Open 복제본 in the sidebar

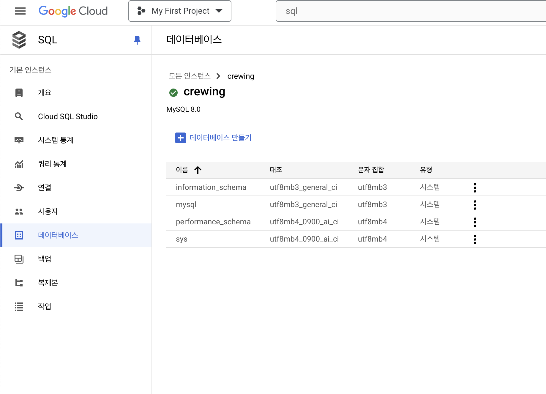click(x=76, y=283)
